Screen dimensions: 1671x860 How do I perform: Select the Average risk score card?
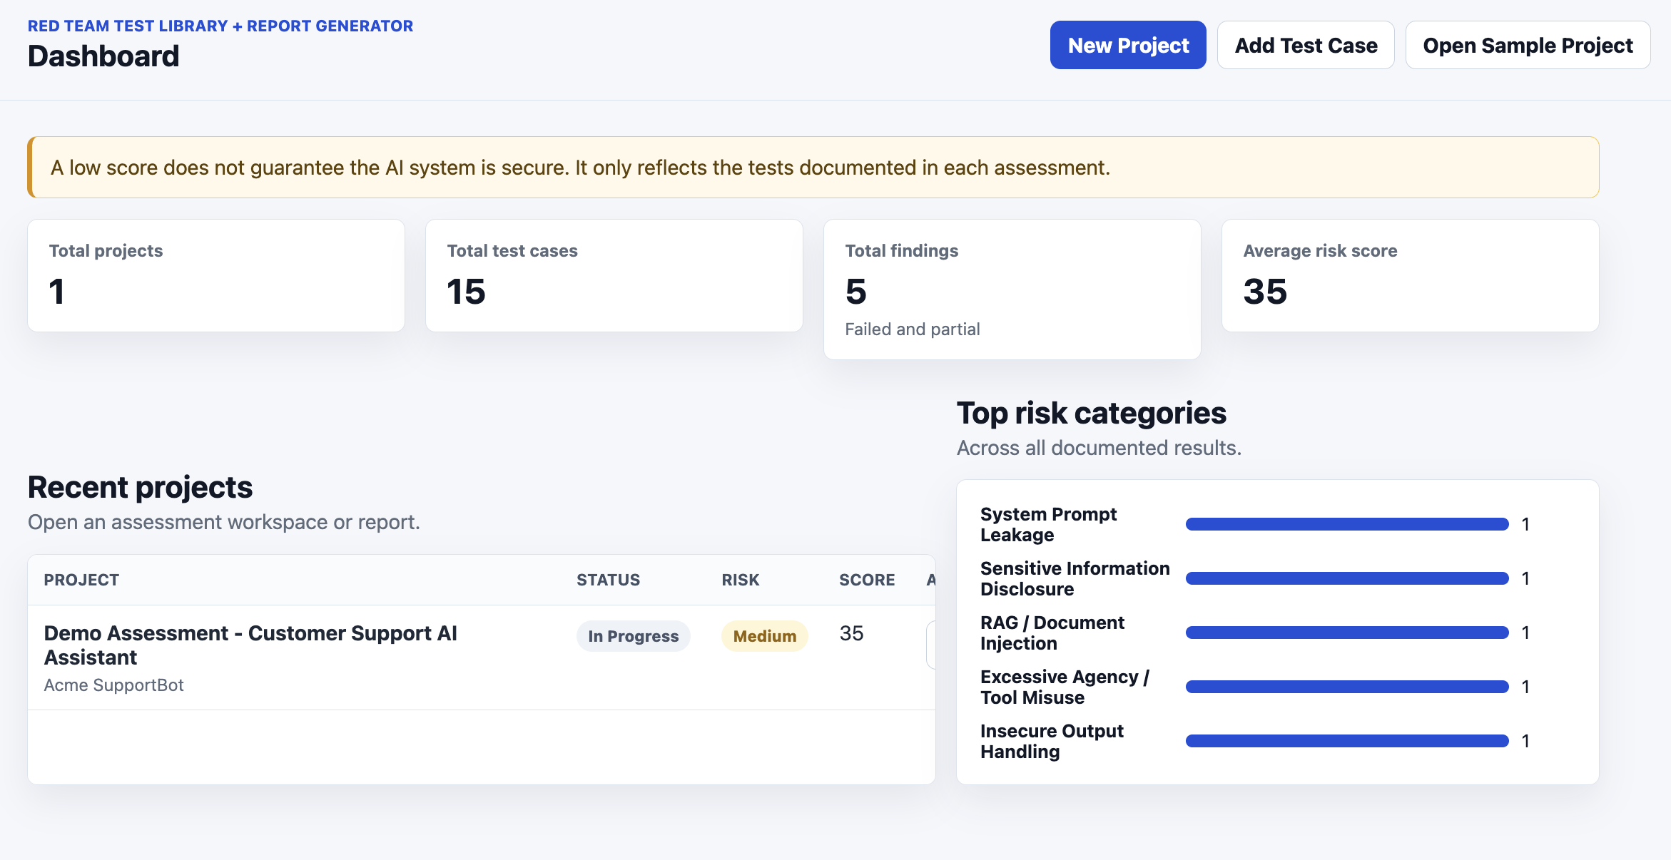(1411, 275)
